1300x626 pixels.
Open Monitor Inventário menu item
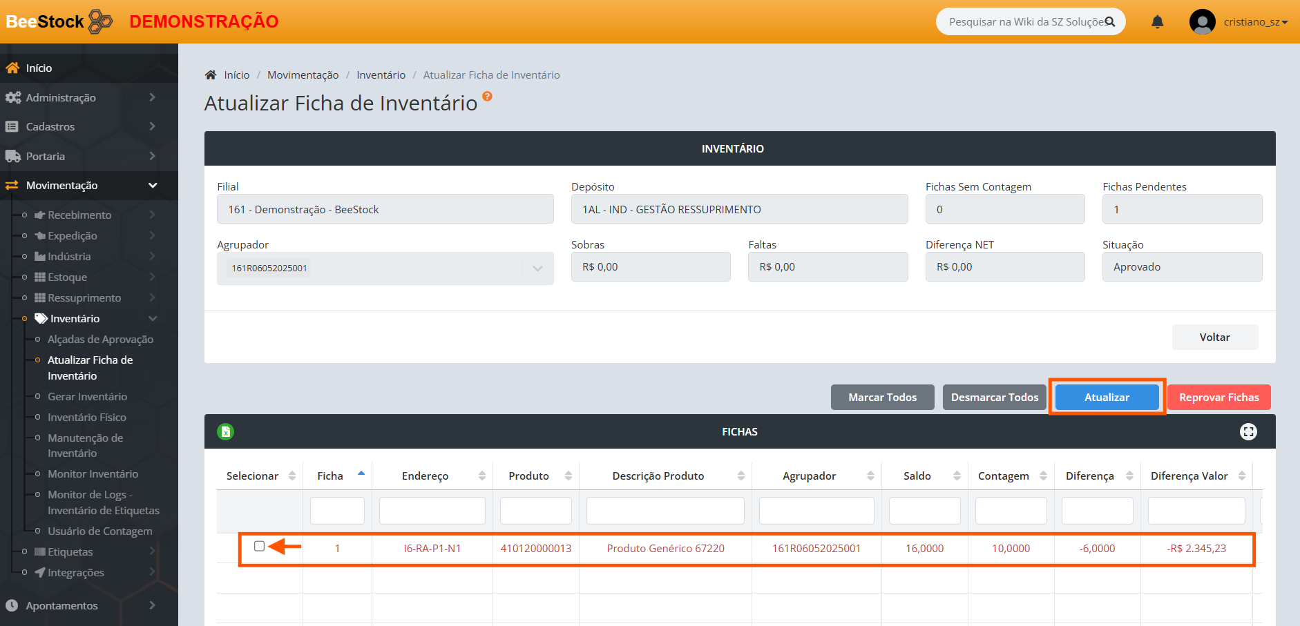pyautogui.click(x=93, y=474)
